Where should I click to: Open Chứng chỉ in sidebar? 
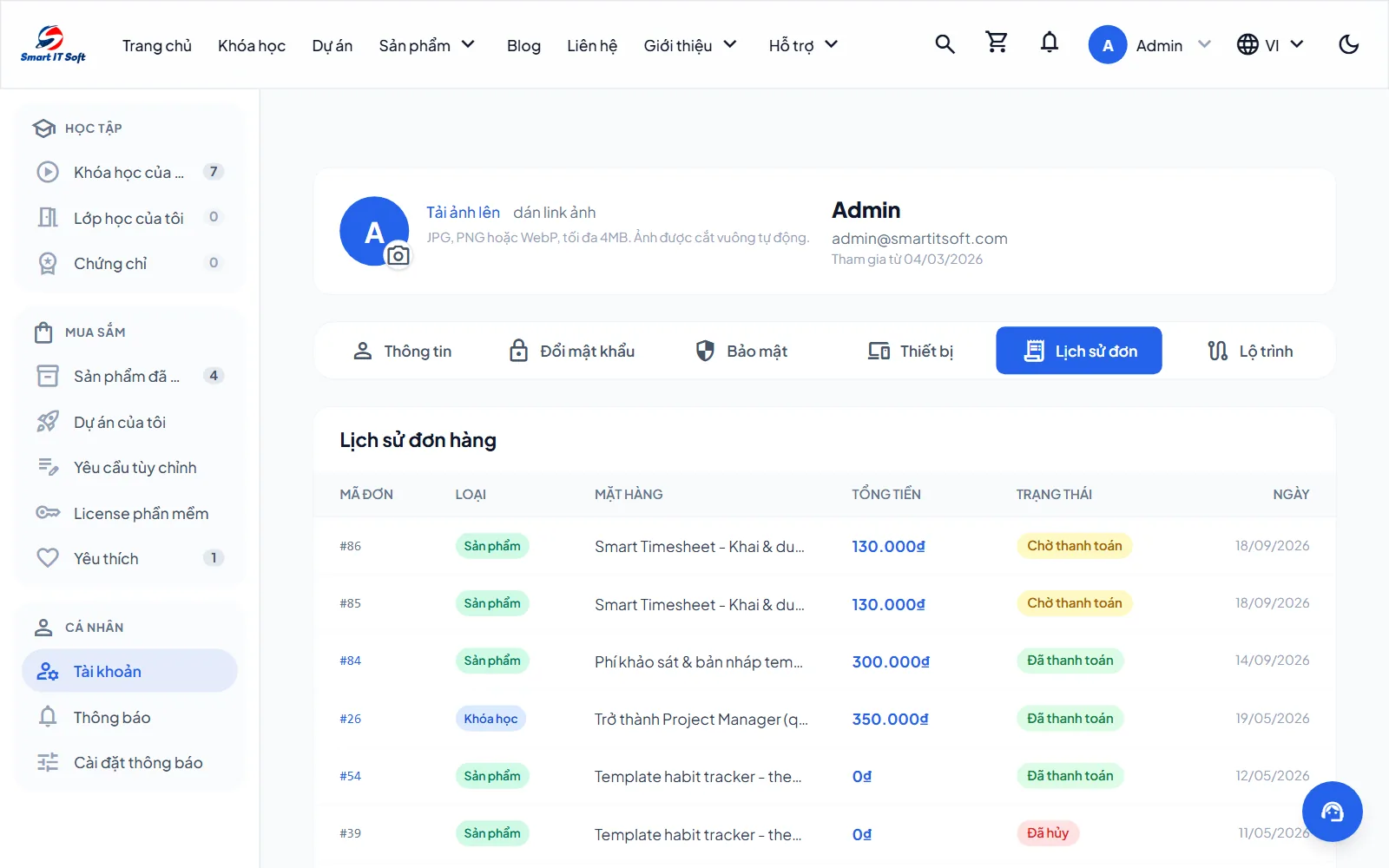[x=130, y=263]
